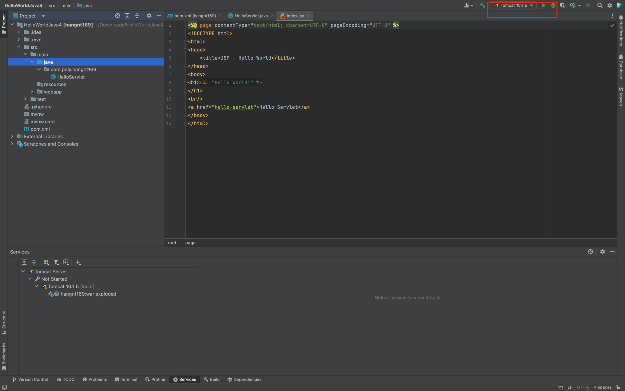Expand the test folder
Image resolution: width=625 pixels, height=391 pixels.
(26, 99)
